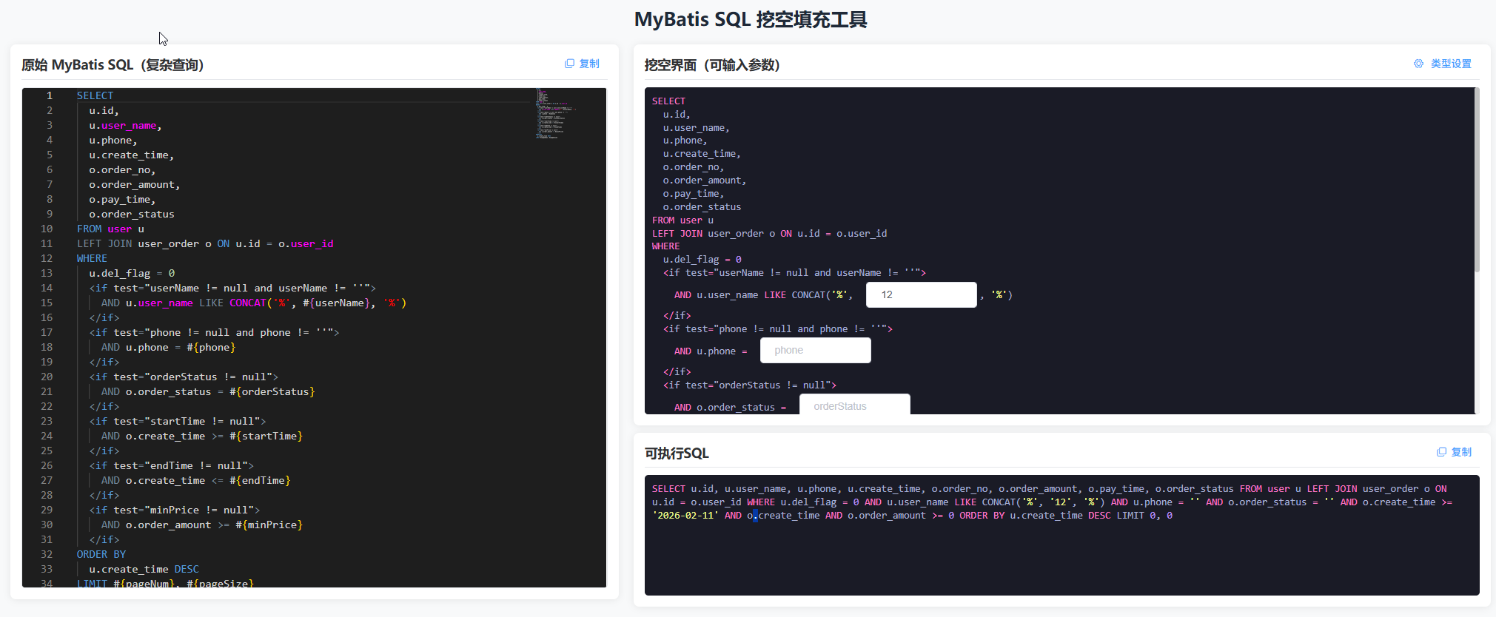Focus the orderStatus parameter input field
The height and width of the screenshot is (617, 1496).
click(x=854, y=405)
